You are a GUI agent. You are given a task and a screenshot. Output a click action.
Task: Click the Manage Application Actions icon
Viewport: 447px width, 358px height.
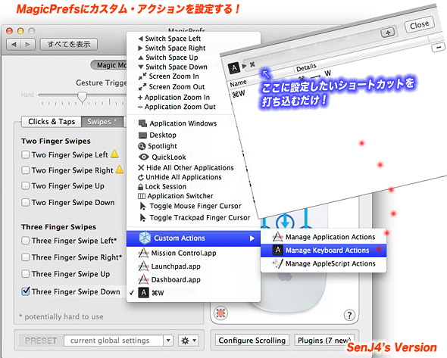(x=277, y=237)
